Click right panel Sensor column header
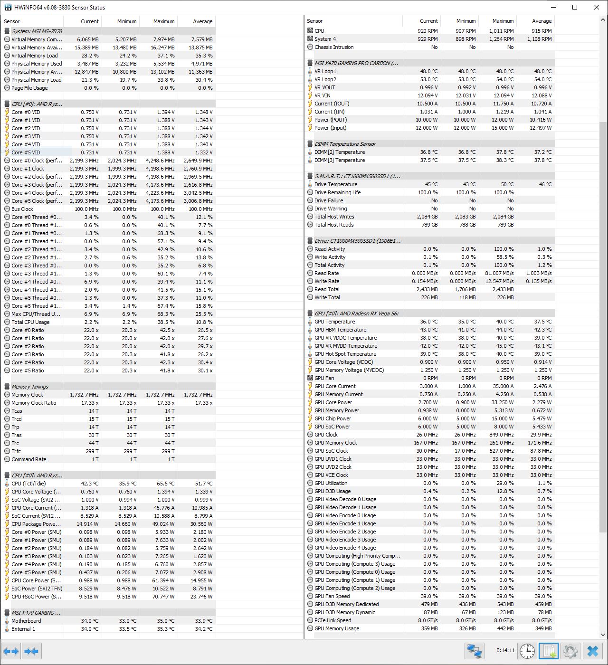The image size is (608, 665). (x=353, y=21)
